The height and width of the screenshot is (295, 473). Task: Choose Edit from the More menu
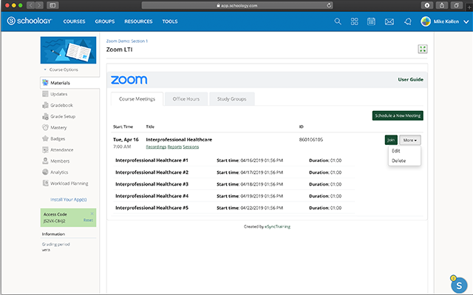coord(404,151)
